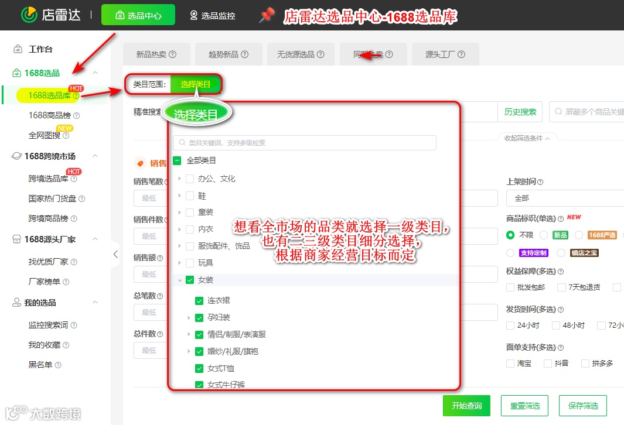Image resolution: width=624 pixels, height=425 pixels.
Task: Click help icon beside 商品标识(单选)
Action: pyautogui.click(x=560, y=219)
